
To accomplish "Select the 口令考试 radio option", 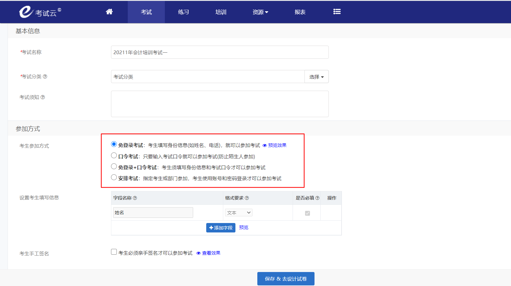I will tap(114, 155).
